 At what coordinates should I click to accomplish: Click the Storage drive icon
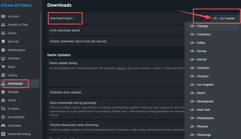(x=3, y=92)
